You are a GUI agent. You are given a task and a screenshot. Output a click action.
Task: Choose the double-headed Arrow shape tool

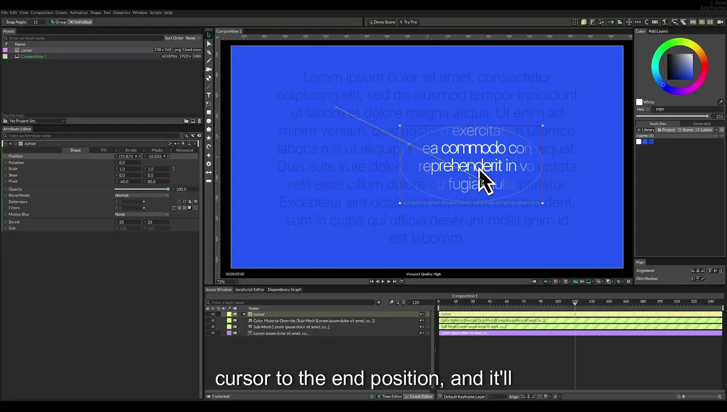(x=209, y=173)
